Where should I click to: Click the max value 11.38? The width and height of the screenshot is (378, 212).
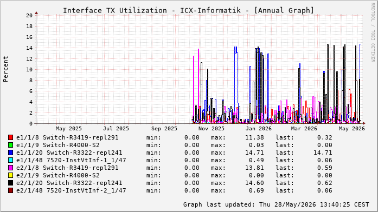(x=254, y=137)
